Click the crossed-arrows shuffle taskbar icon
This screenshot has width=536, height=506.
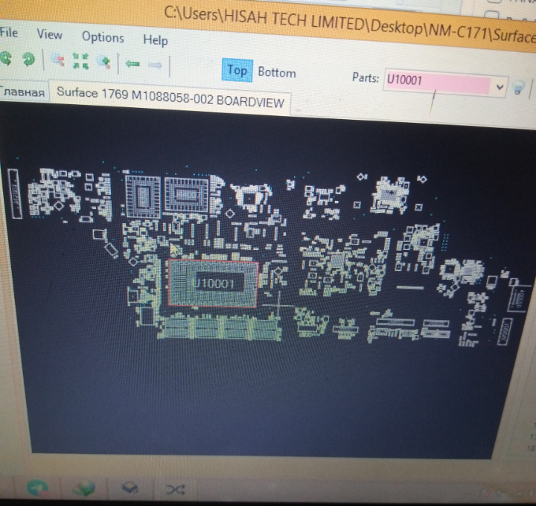[176, 490]
